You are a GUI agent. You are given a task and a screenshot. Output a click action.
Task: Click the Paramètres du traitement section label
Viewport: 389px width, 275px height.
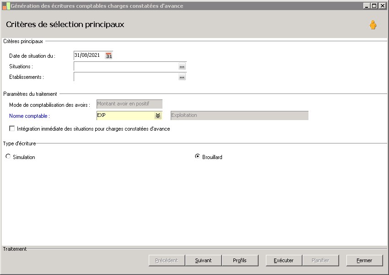click(x=30, y=94)
